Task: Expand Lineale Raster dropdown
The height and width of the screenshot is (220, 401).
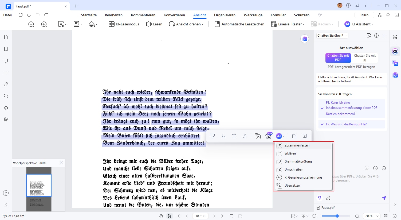Action: pyautogui.click(x=288, y=24)
